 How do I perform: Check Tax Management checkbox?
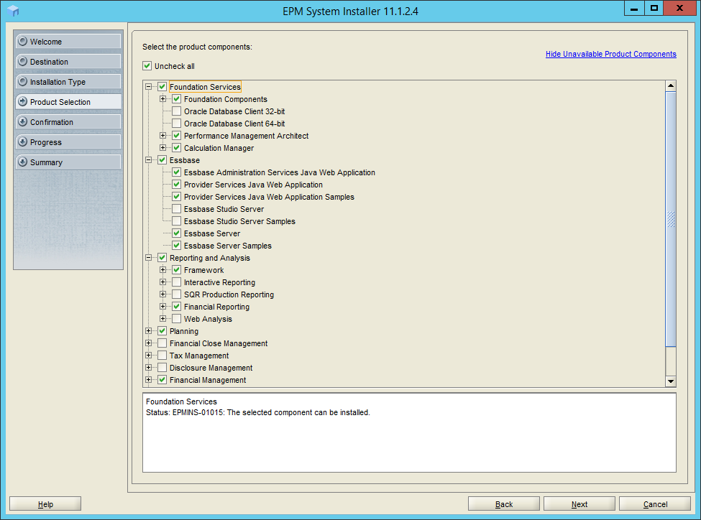(162, 355)
